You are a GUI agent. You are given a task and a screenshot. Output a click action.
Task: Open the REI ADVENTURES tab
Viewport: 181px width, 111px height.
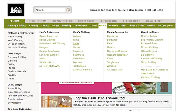point(62,21)
